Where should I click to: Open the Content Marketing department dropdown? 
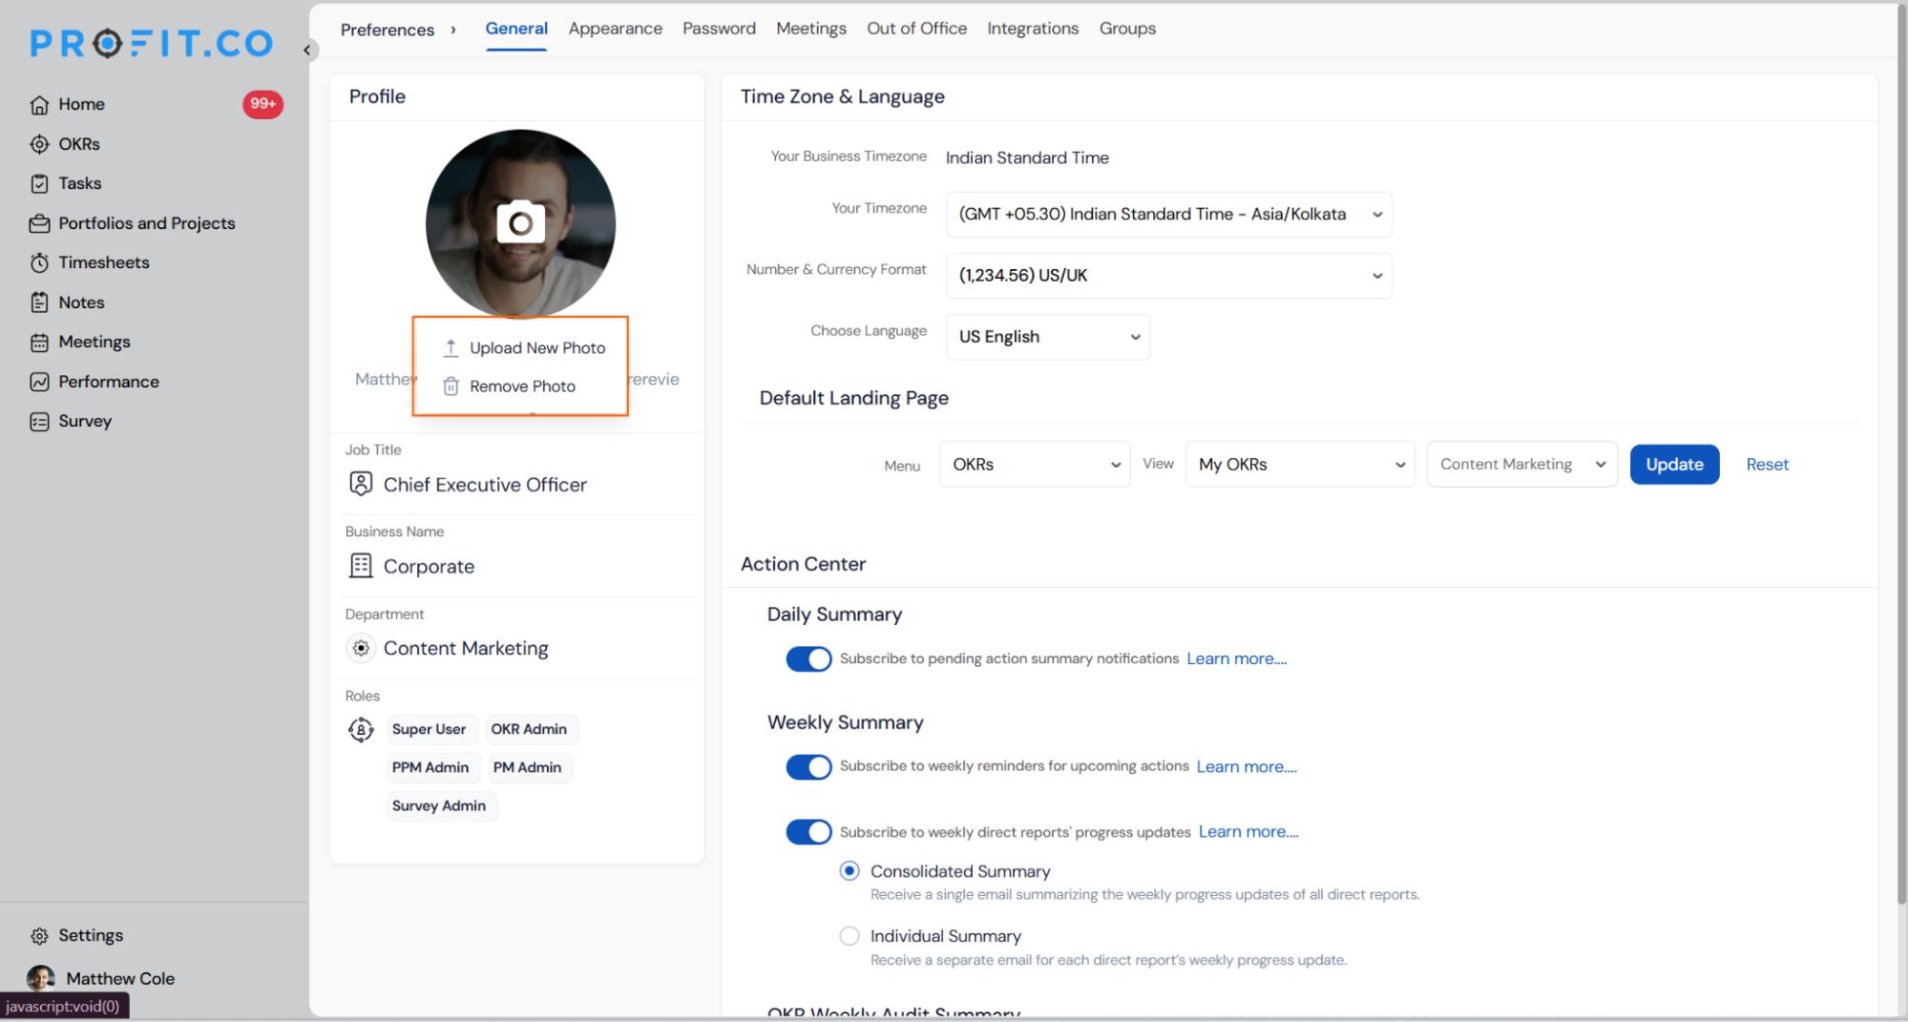(1521, 465)
